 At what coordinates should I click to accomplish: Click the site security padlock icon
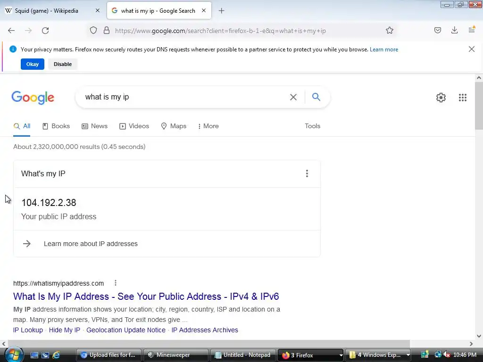click(x=107, y=31)
